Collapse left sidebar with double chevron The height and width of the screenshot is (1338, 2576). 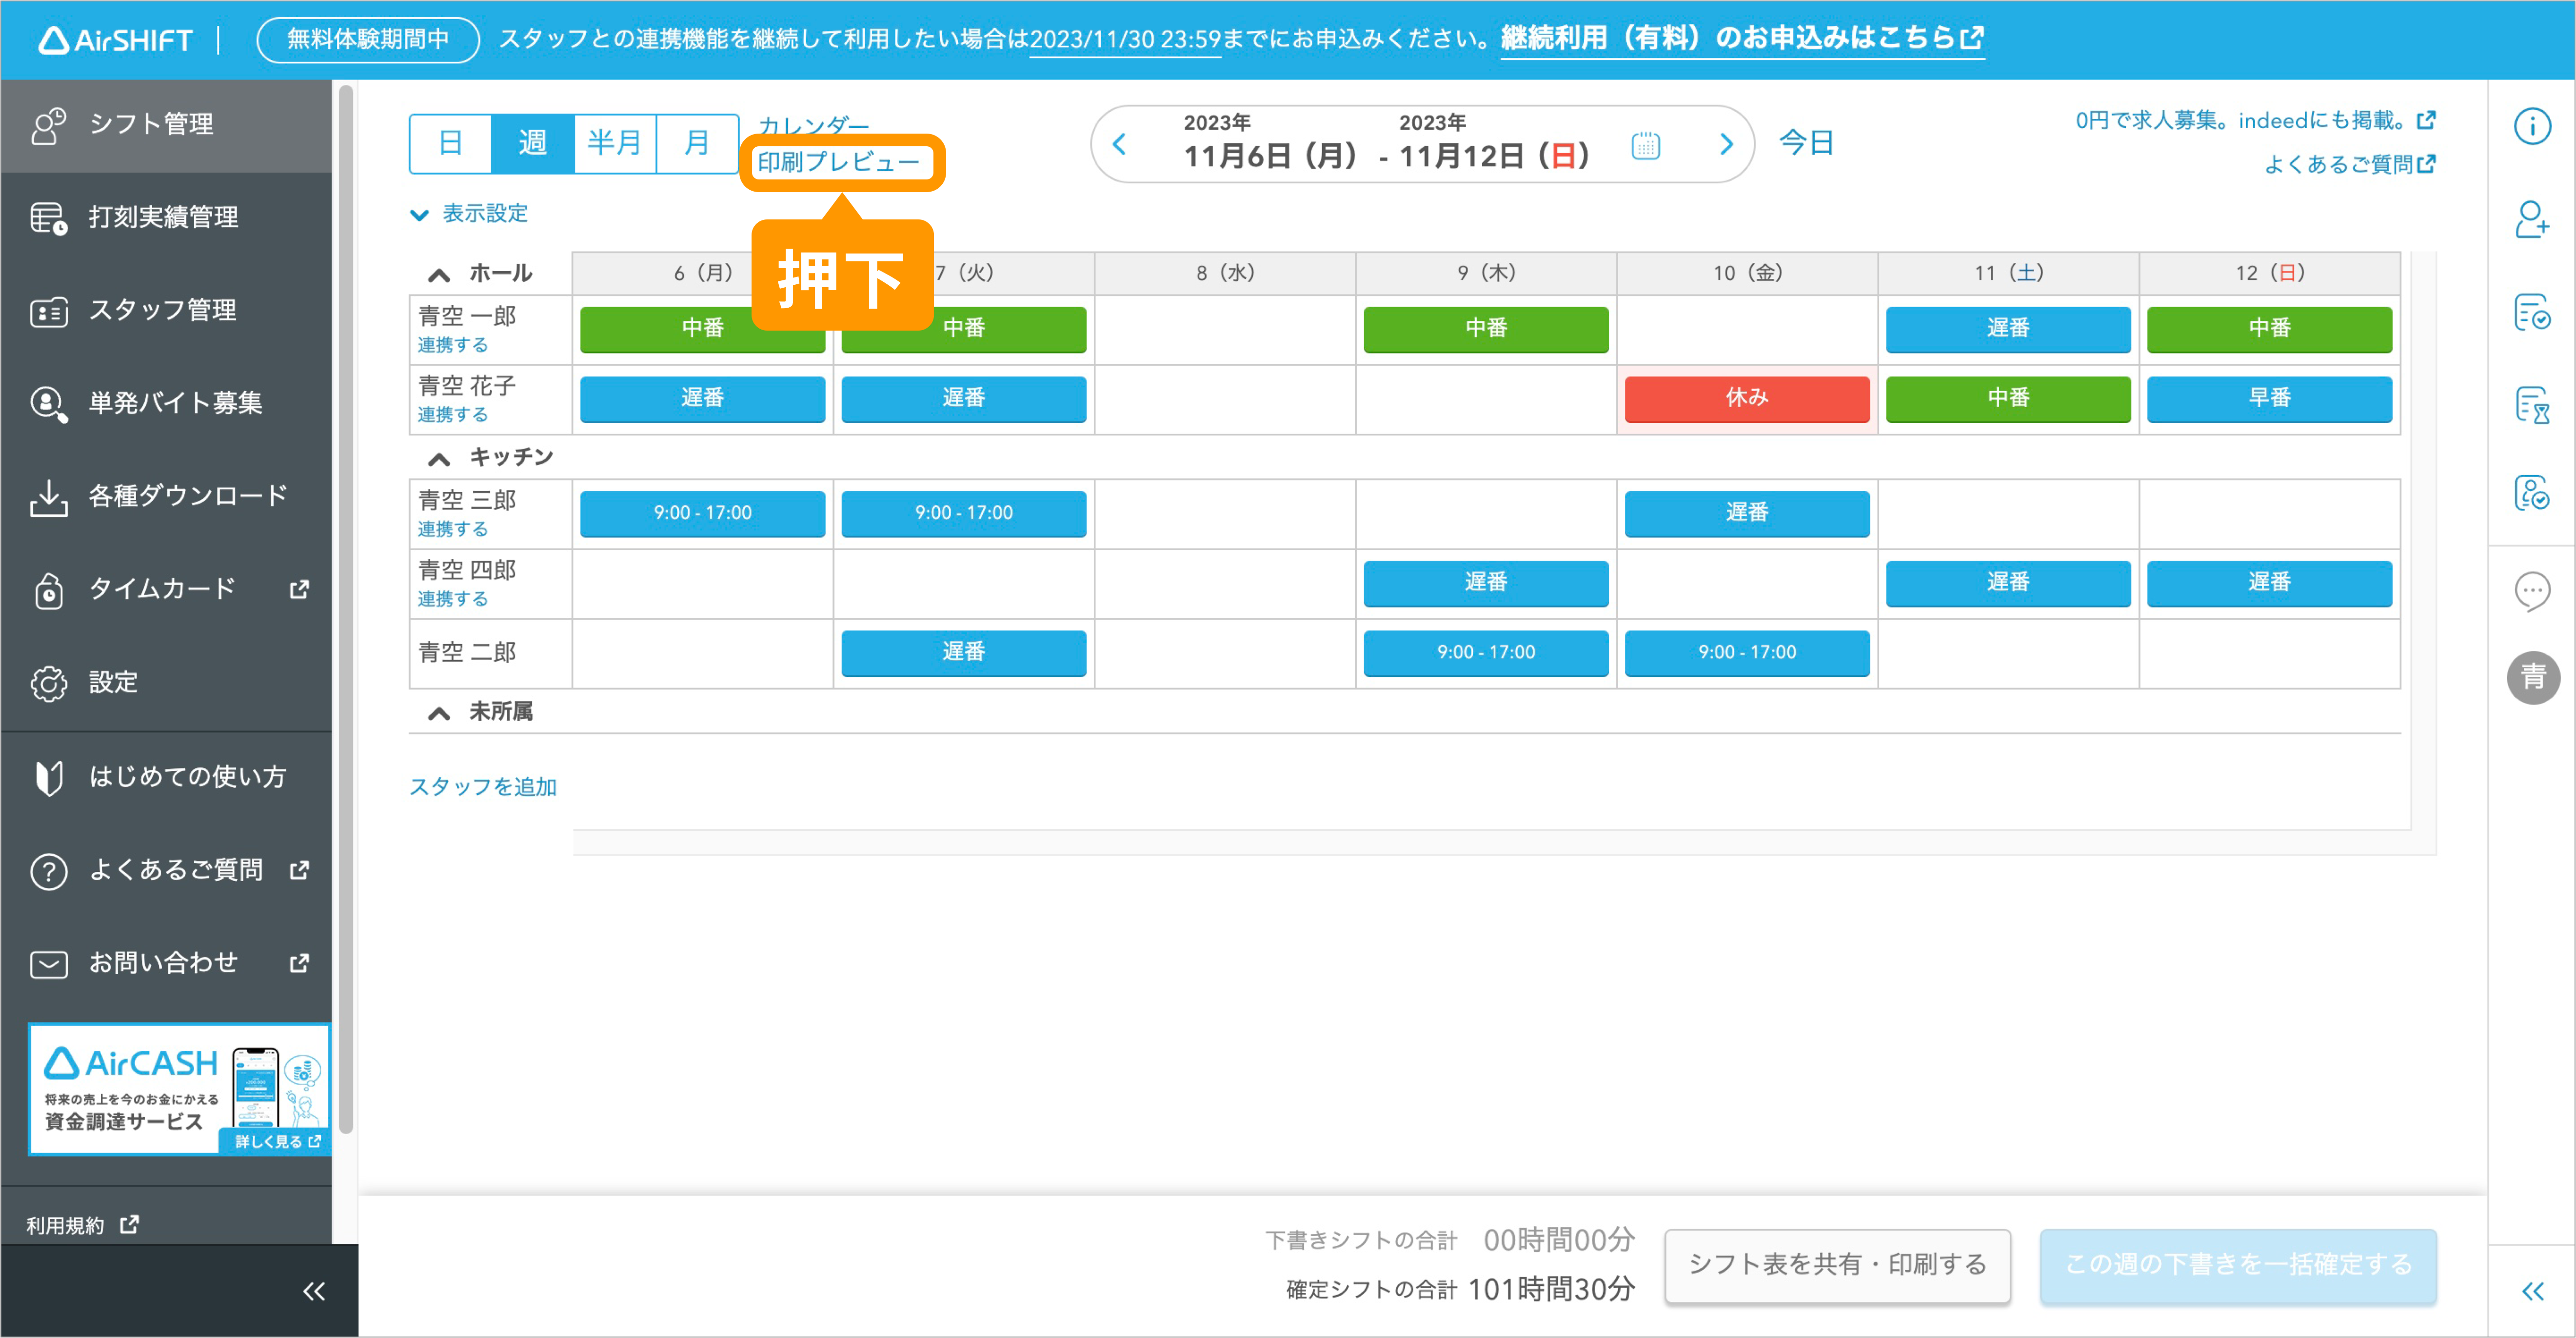314,1291
